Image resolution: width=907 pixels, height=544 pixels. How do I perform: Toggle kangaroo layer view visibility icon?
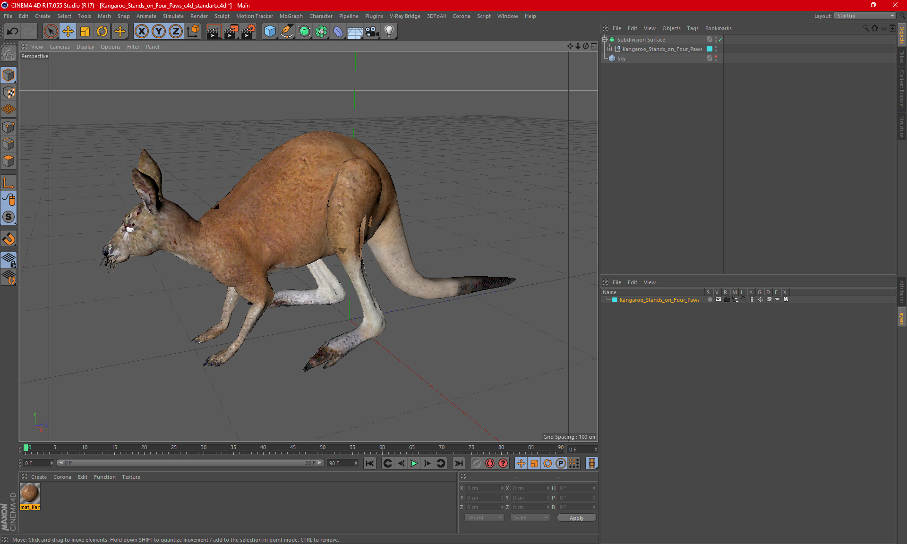(x=718, y=299)
